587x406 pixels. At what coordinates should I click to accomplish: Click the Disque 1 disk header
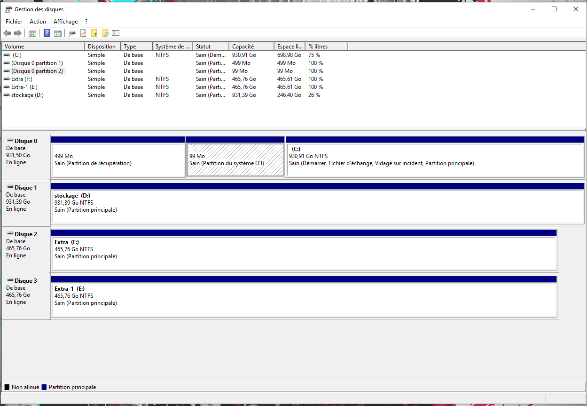click(x=26, y=203)
